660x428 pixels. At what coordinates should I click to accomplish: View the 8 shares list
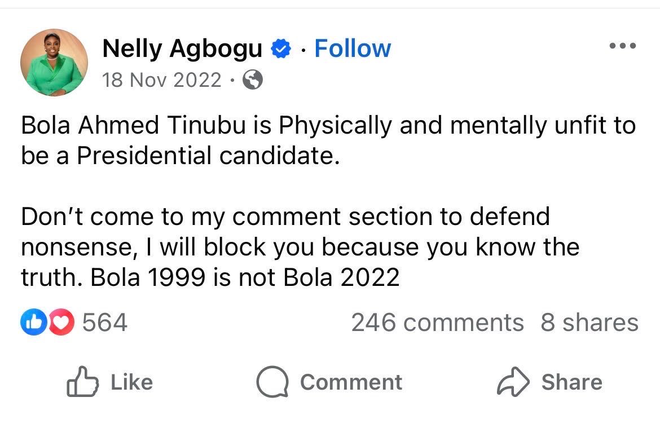589,323
